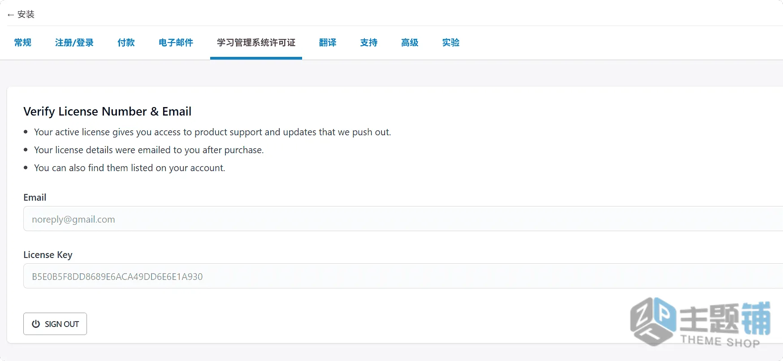
Task: Click the License Key label
Action: tap(48, 255)
